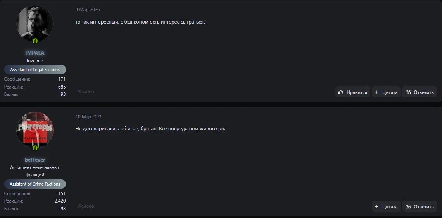
Task: Click IMPALA's profile avatar
Action: [35, 23]
